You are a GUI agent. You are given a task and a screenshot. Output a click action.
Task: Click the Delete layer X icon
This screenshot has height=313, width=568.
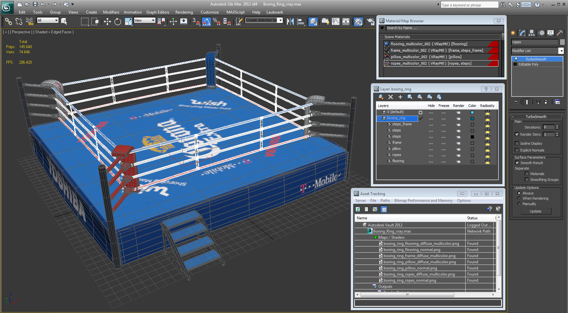coord(391,97)
